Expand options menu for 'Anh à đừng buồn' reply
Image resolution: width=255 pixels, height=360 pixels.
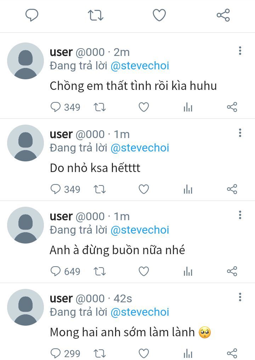click(240, 215)
